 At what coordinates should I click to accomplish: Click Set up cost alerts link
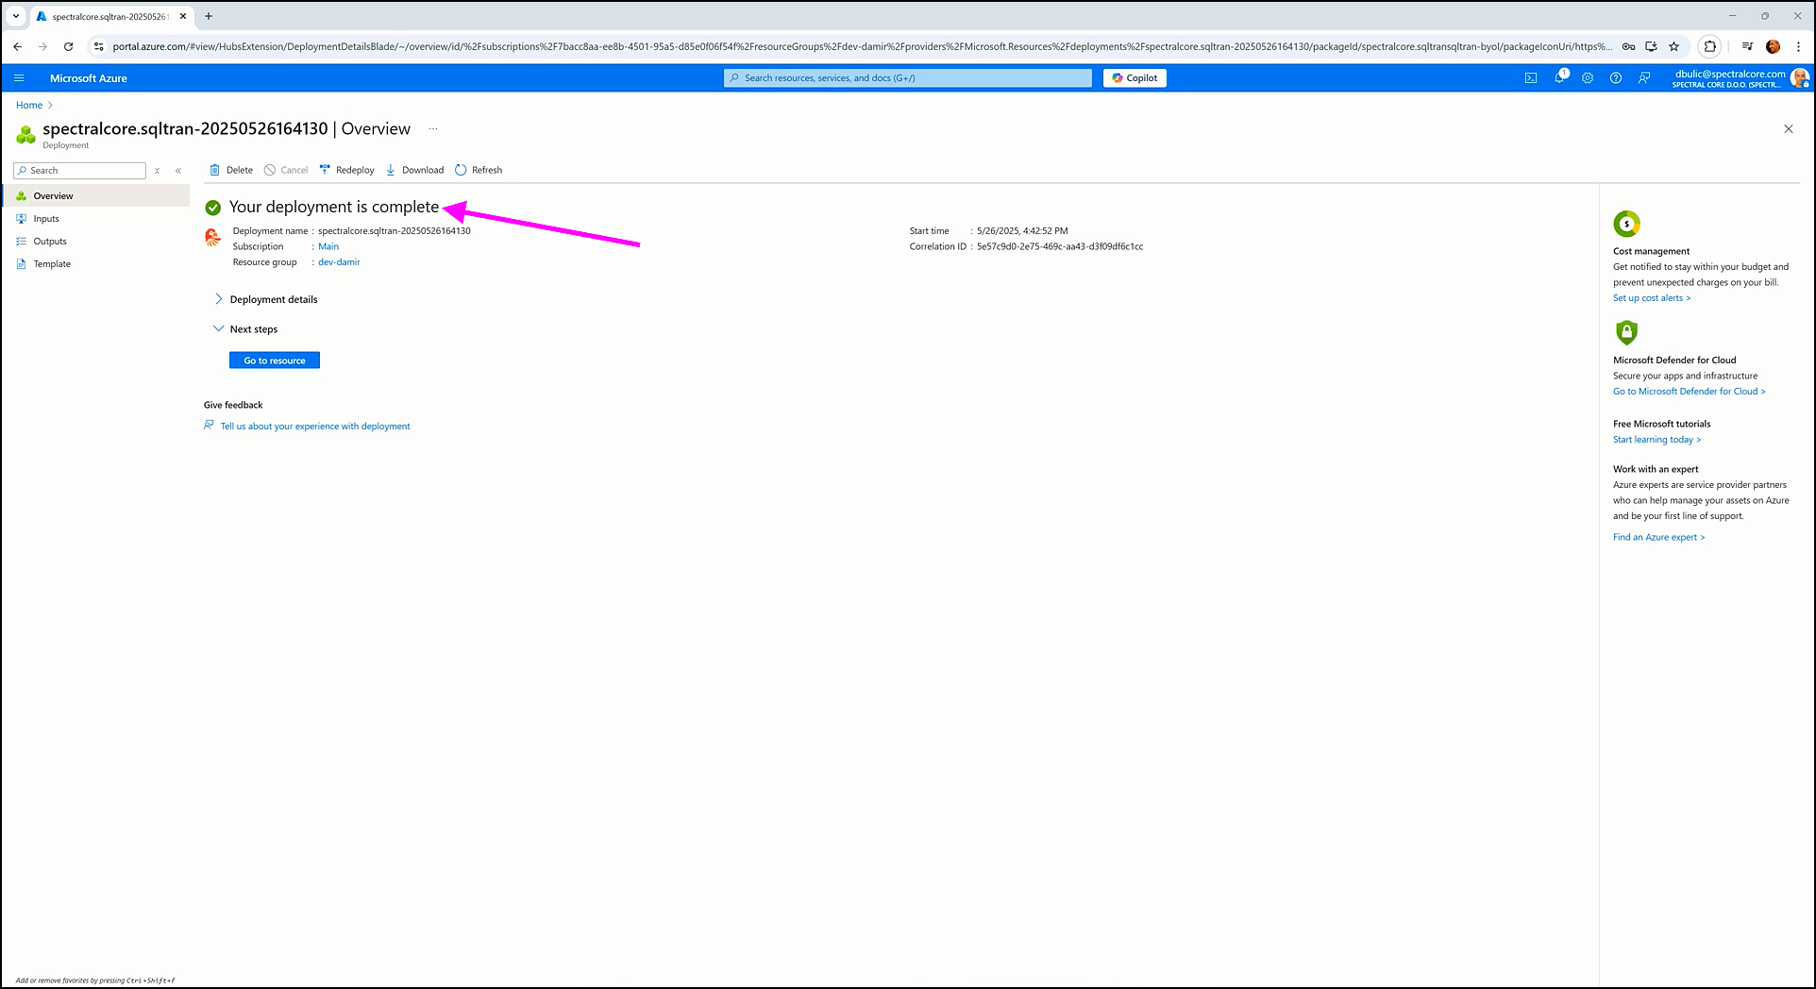(1651, 298)
